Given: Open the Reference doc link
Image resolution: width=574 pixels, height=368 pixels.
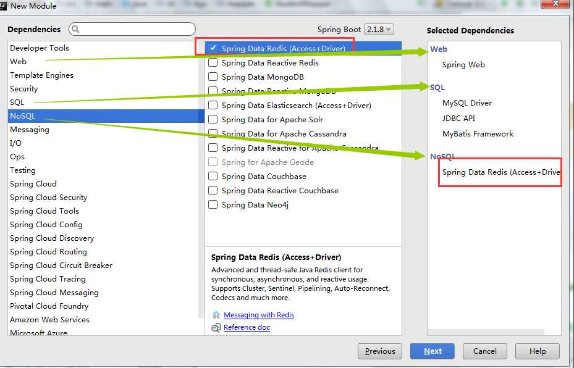Looking at the screenshot, I should click(x=247, y=327).
